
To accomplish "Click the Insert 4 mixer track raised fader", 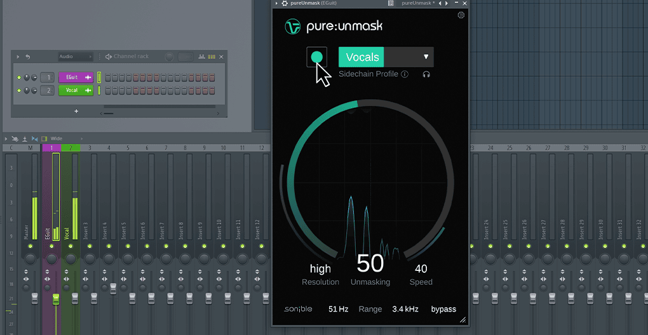I will (113, 289).
